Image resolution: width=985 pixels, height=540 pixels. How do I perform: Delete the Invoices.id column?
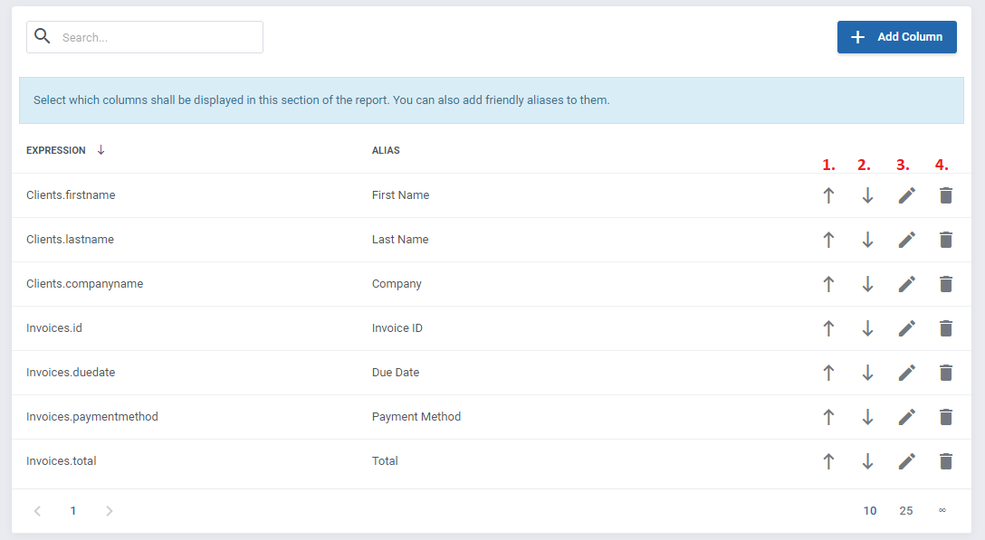pos(946,328)
